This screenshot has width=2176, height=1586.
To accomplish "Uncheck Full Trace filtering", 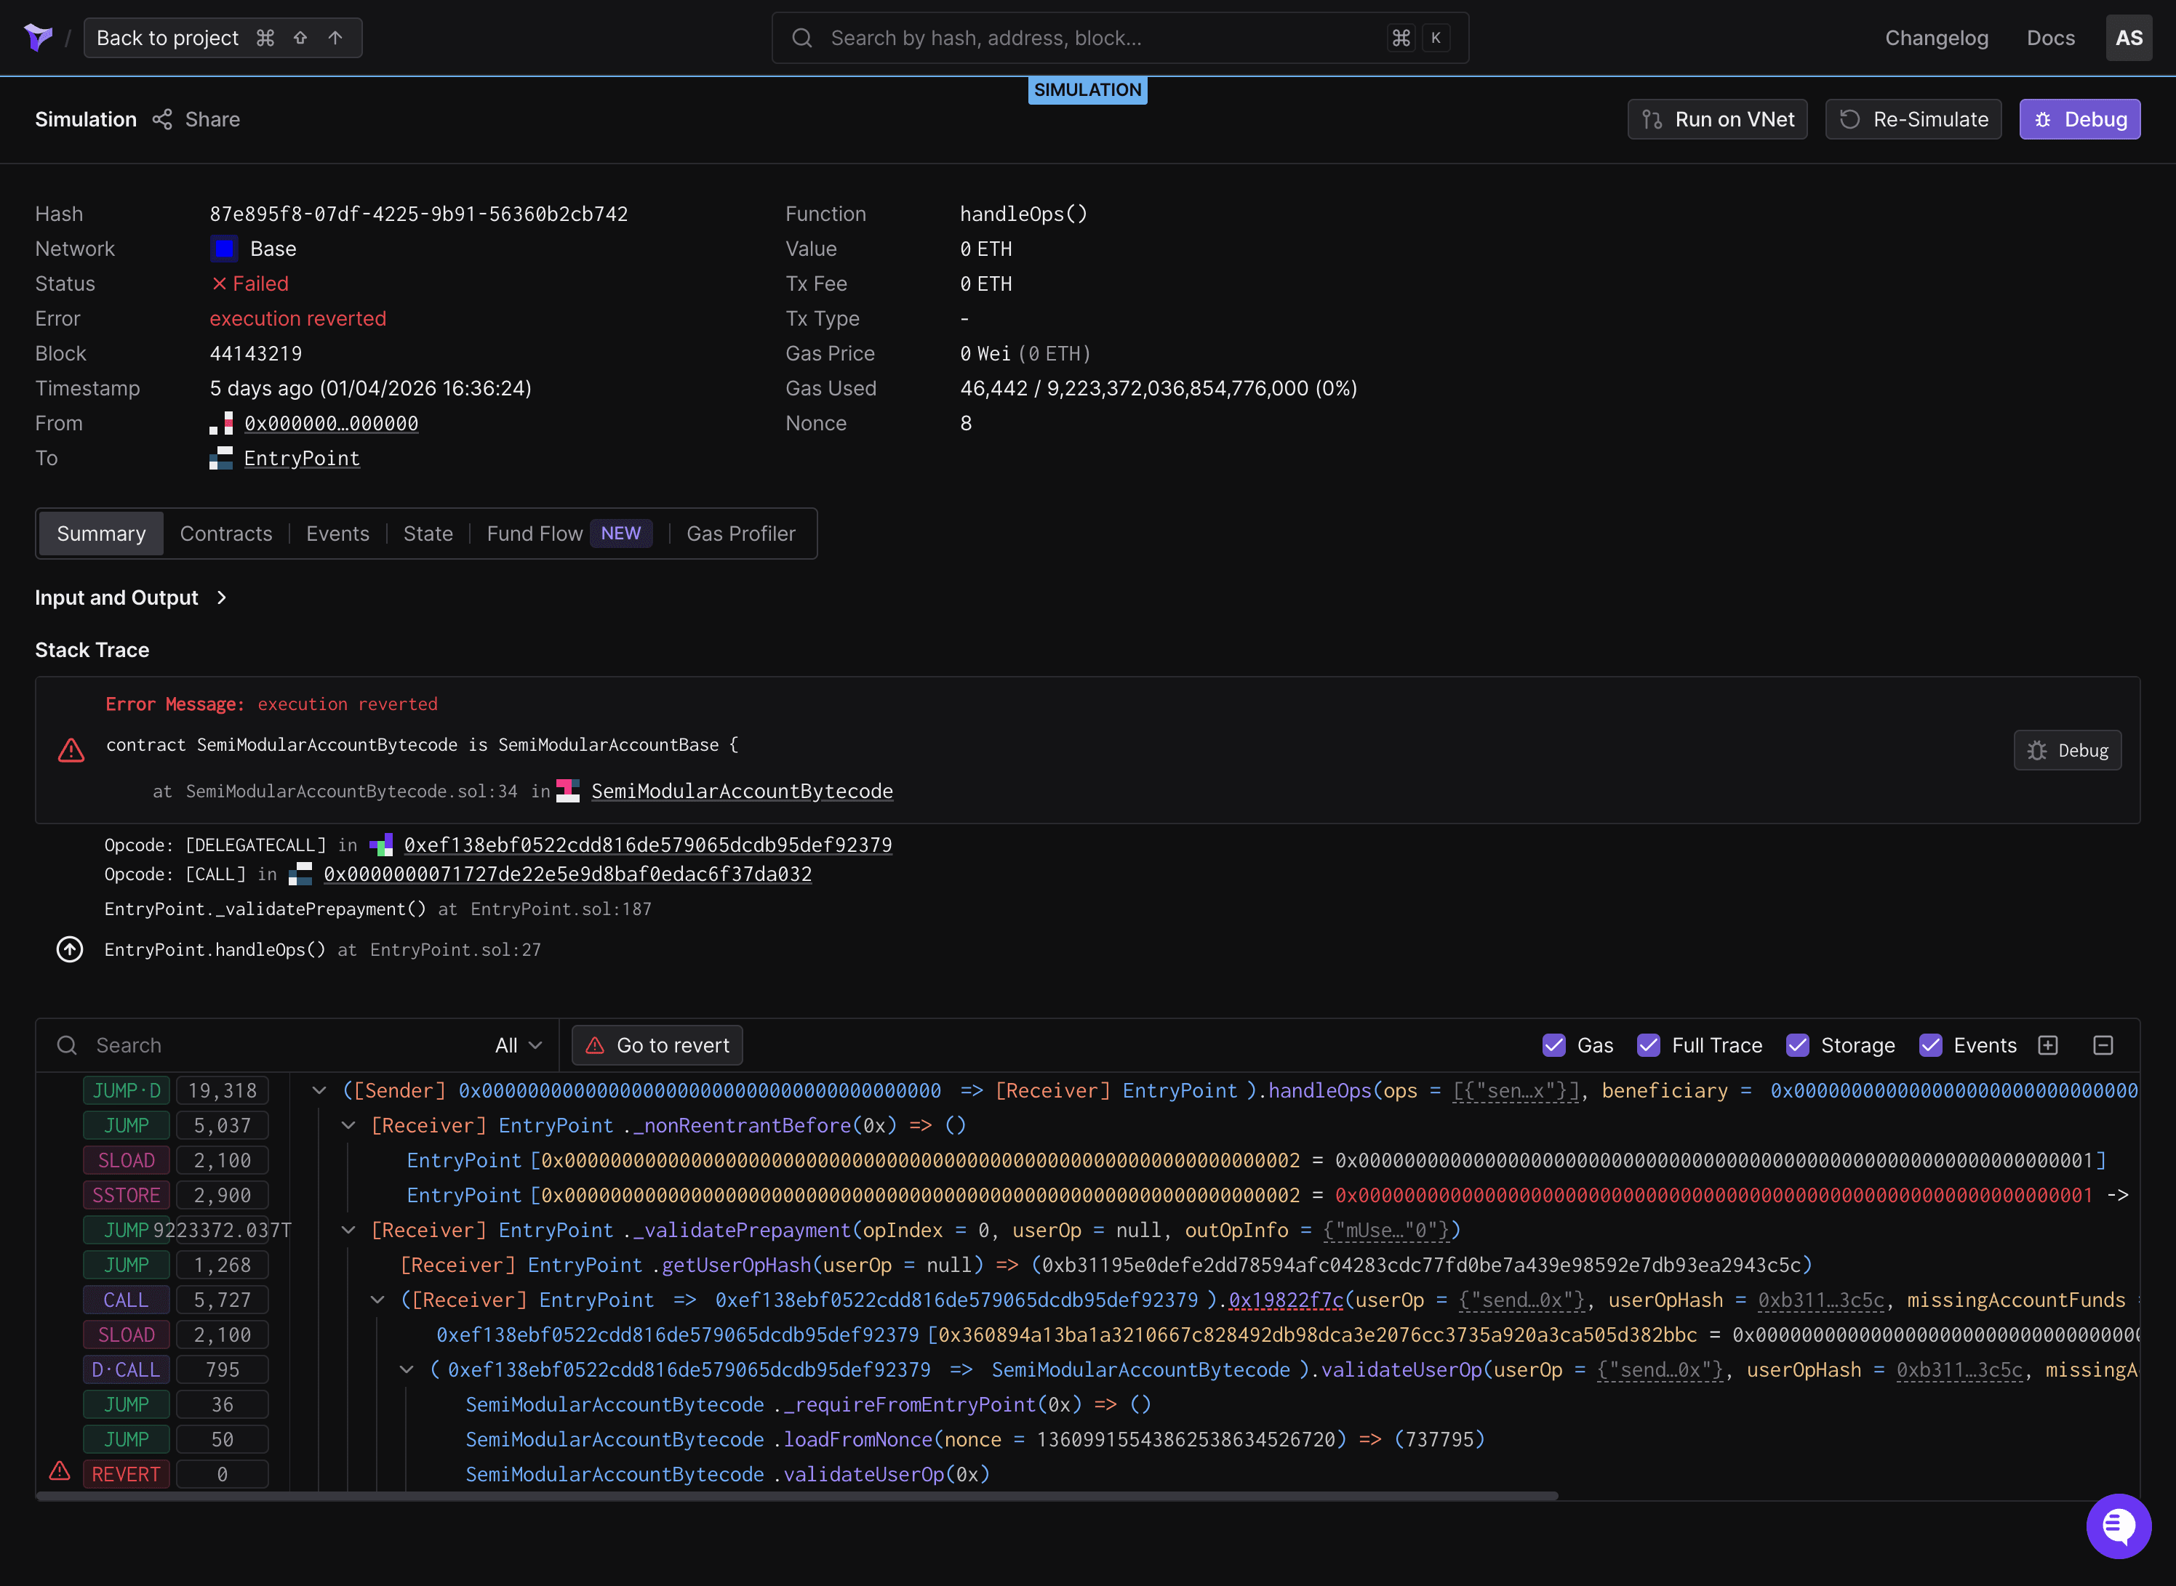I will click(x=1650, y=1044).
